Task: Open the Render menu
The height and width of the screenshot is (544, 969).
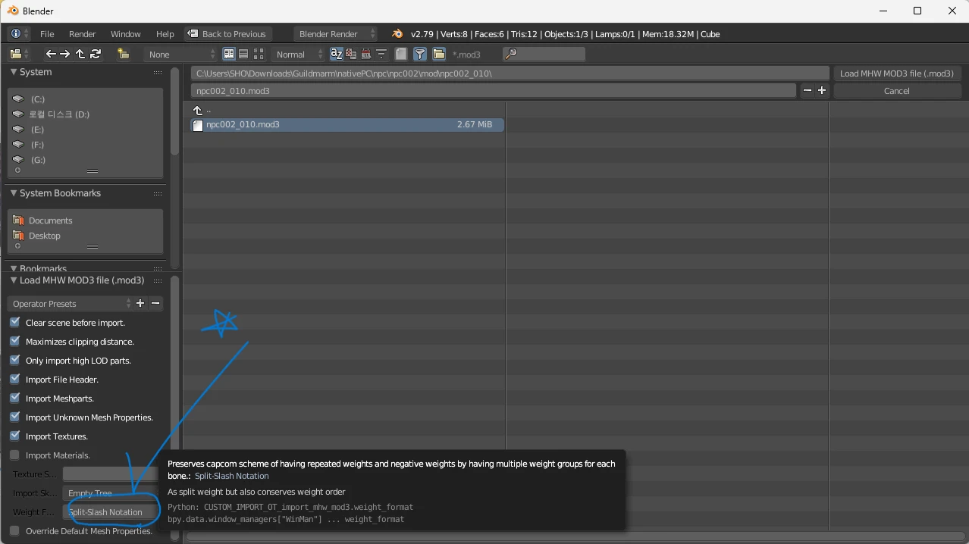Action: tap(83, 34)
